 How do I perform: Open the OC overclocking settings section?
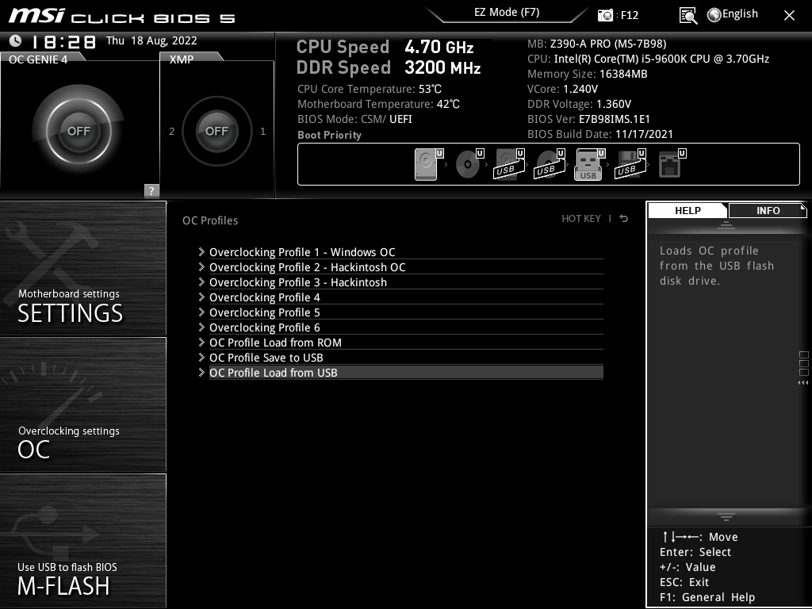tap(82, 404)
